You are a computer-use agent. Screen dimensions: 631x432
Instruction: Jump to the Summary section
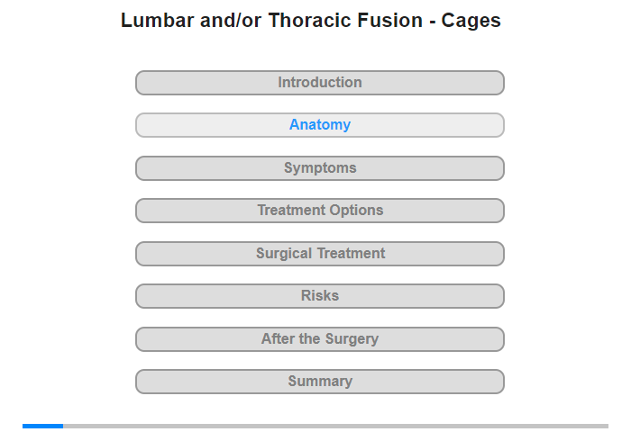point(319,382)
